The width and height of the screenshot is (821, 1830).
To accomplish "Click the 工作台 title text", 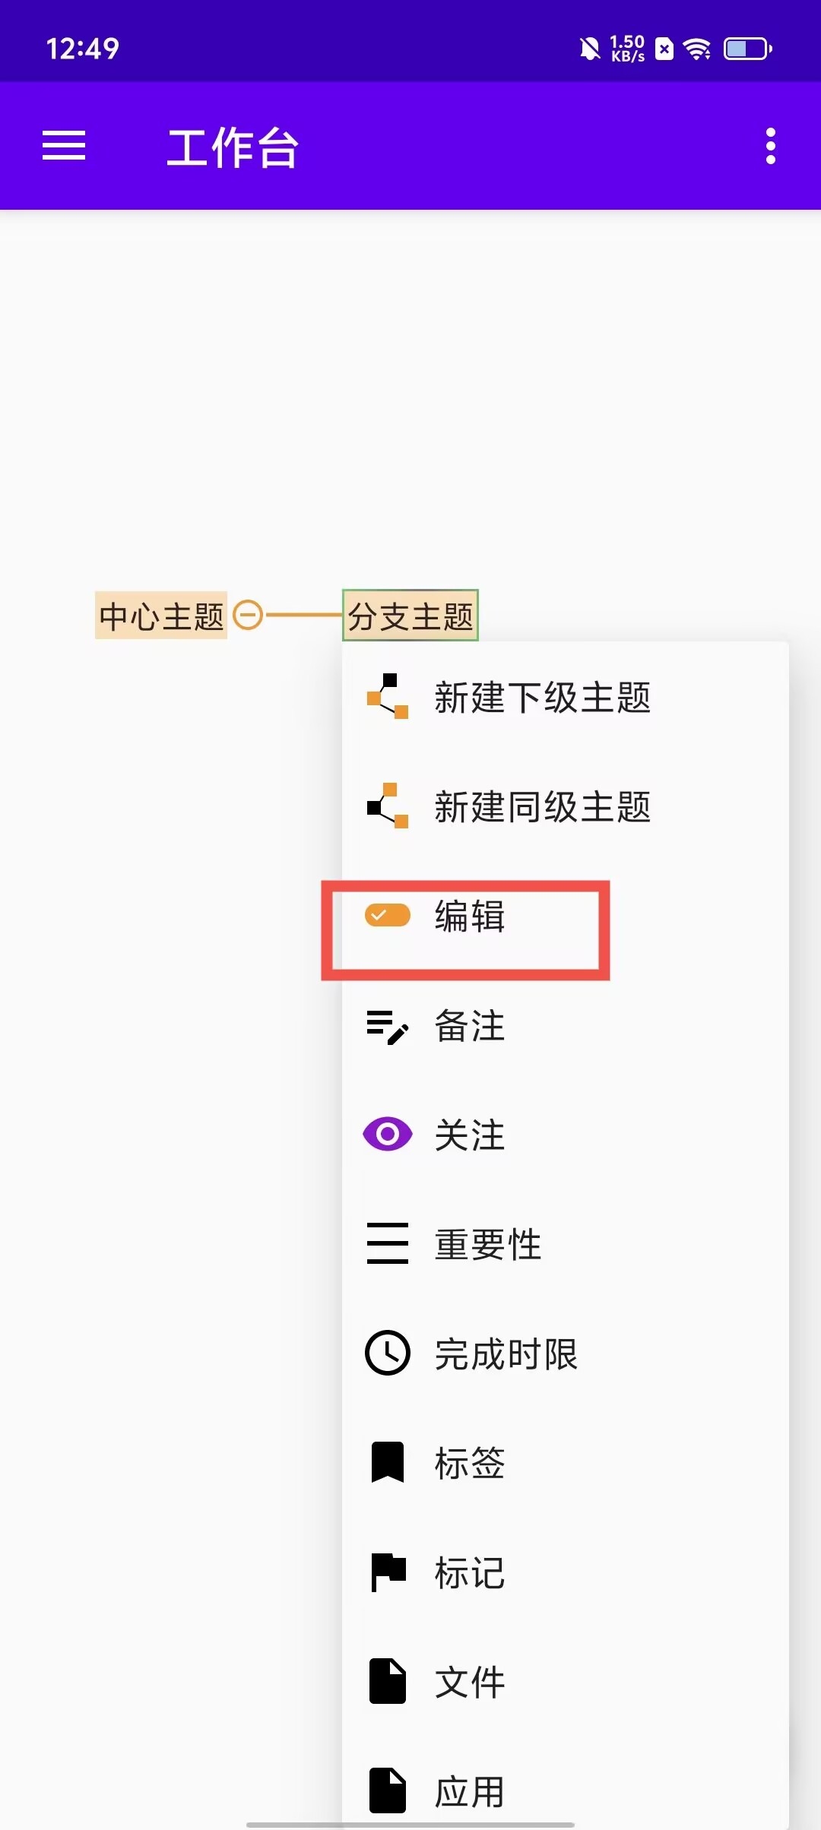I will [233, 147].
